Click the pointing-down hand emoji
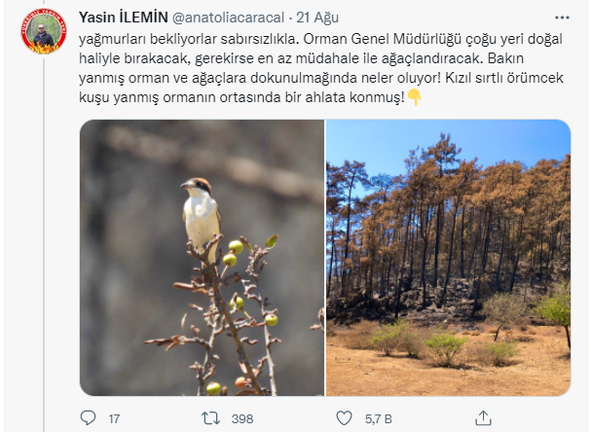This screenshot has height=432, width=591. [x=414, y=97]
